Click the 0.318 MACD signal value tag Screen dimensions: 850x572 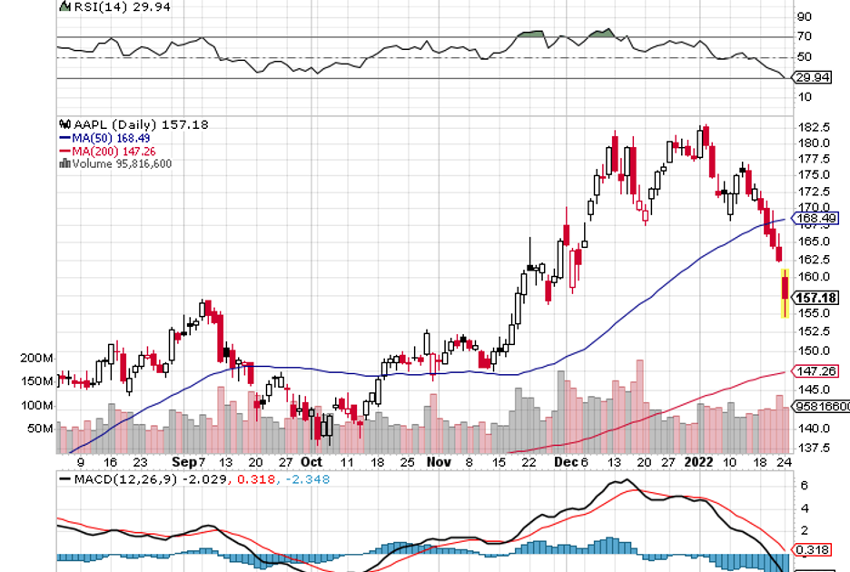[x=810, y=549]
